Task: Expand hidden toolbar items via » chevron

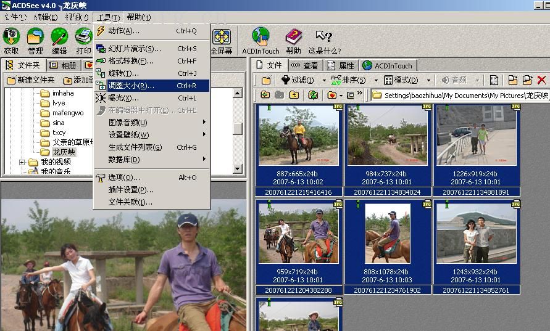Action: pyautogui.click(x=360, y=93)
